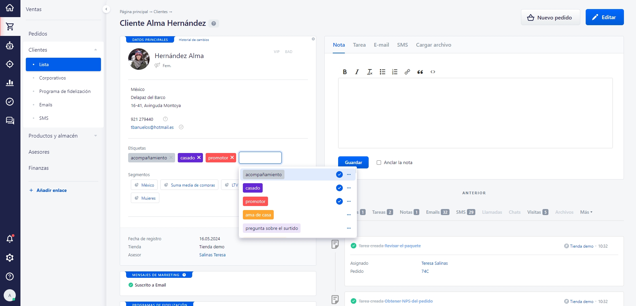Image resolution: width=636 pixels, height=306 pixels.
Task: Open the robot automation icon in sidebar
Action: coord(10,45)
